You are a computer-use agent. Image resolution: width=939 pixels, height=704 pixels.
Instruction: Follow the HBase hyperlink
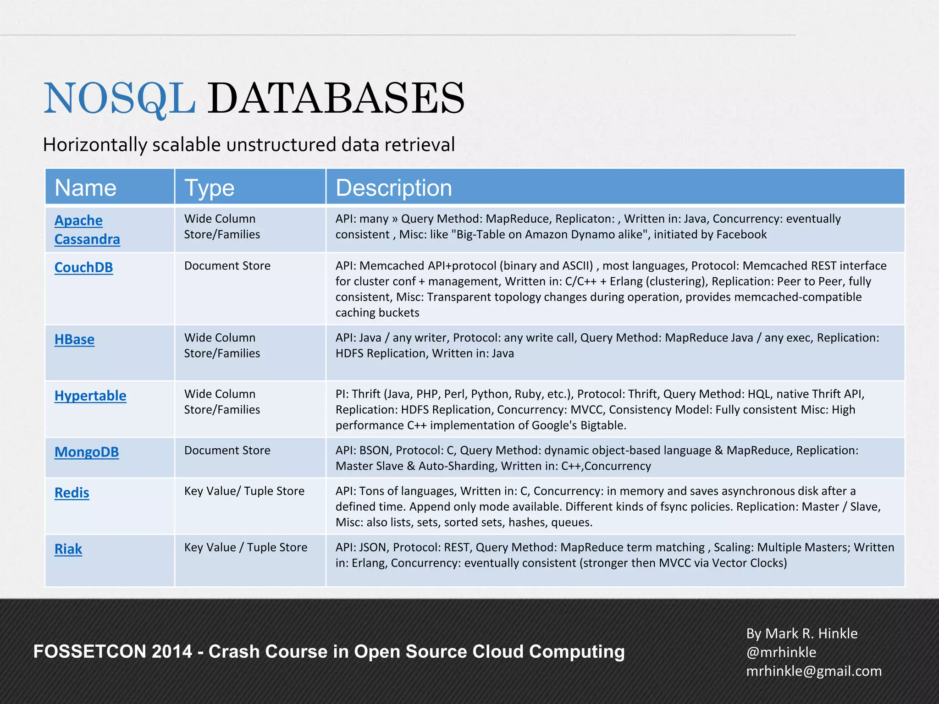pyautogui.click(x=74, y=339)
